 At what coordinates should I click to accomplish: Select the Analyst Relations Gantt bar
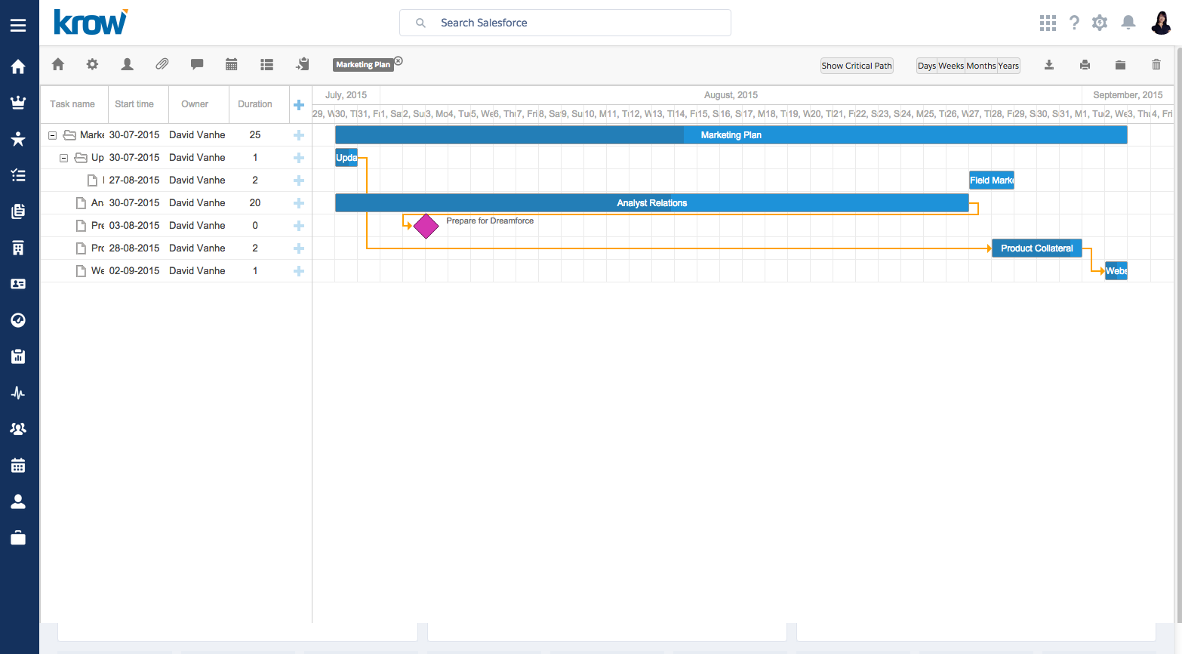[651, 203]
